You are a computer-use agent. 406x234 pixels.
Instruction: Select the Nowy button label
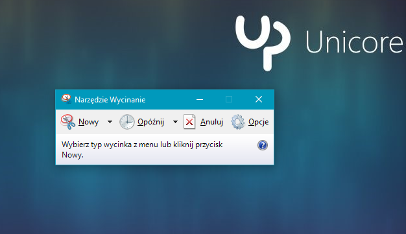[89, 122]
